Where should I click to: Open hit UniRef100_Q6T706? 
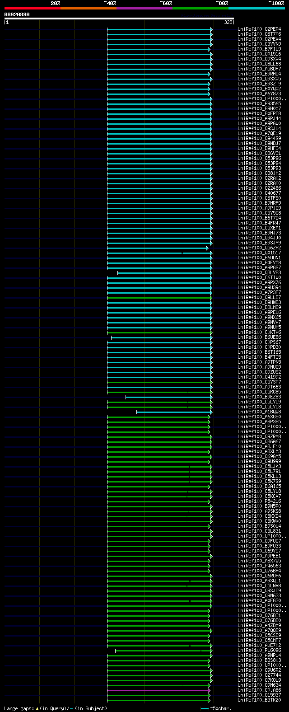pyautogui.click(x=259, y=34)
